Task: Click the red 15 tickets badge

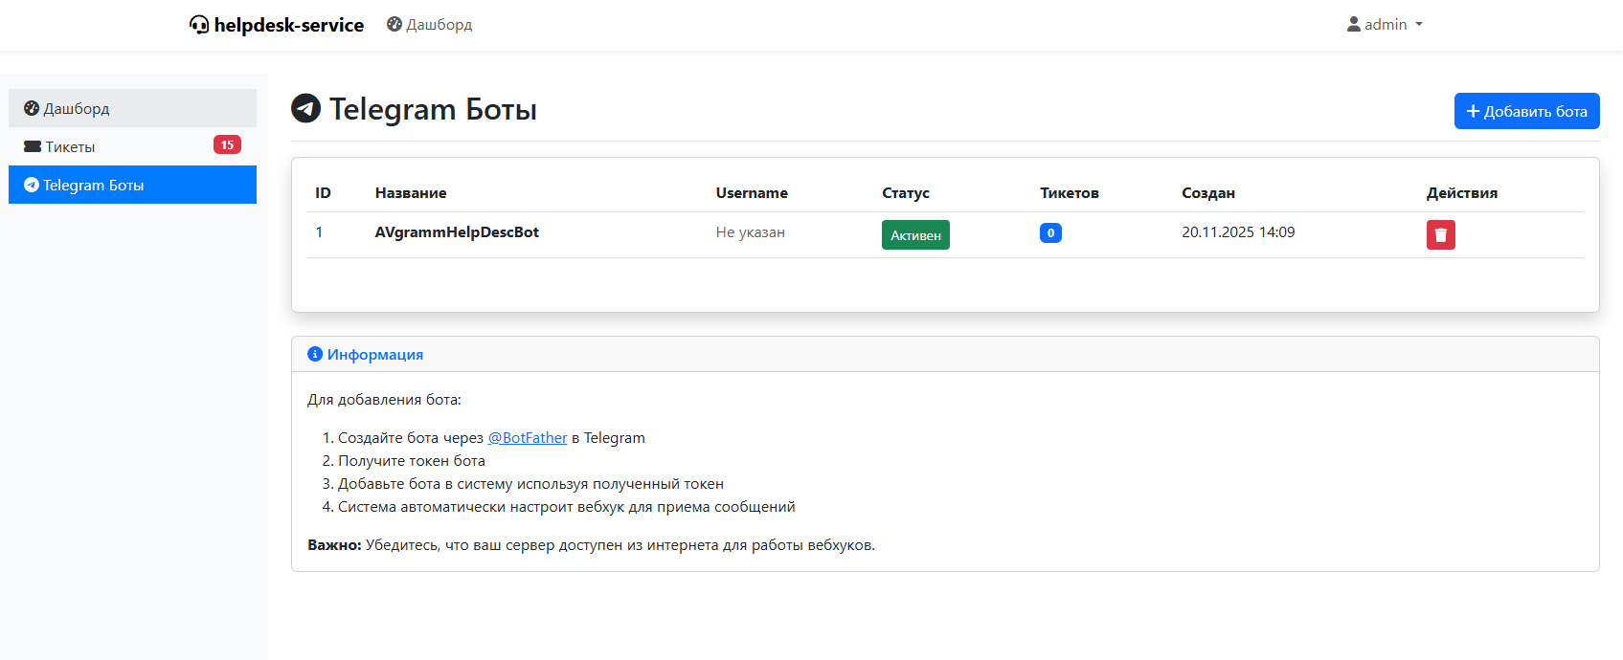Action: click(227, 145)
